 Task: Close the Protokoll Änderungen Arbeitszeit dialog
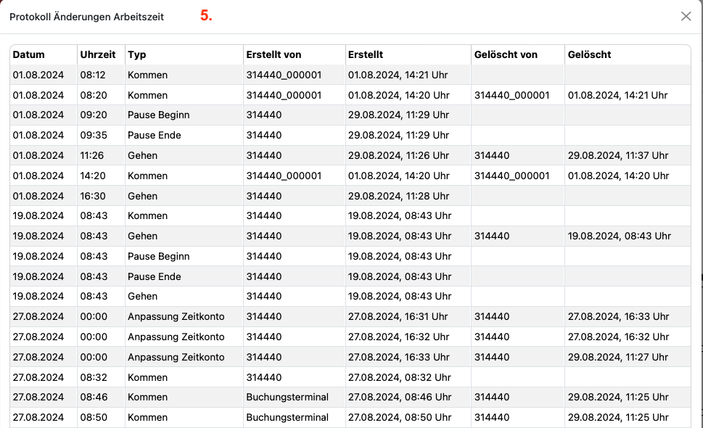tap(686, 17)
